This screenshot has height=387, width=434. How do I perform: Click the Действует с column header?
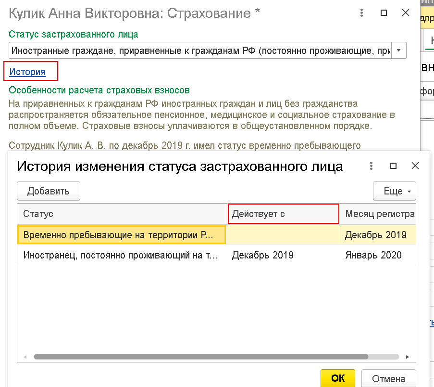click(x=283, y=214)
